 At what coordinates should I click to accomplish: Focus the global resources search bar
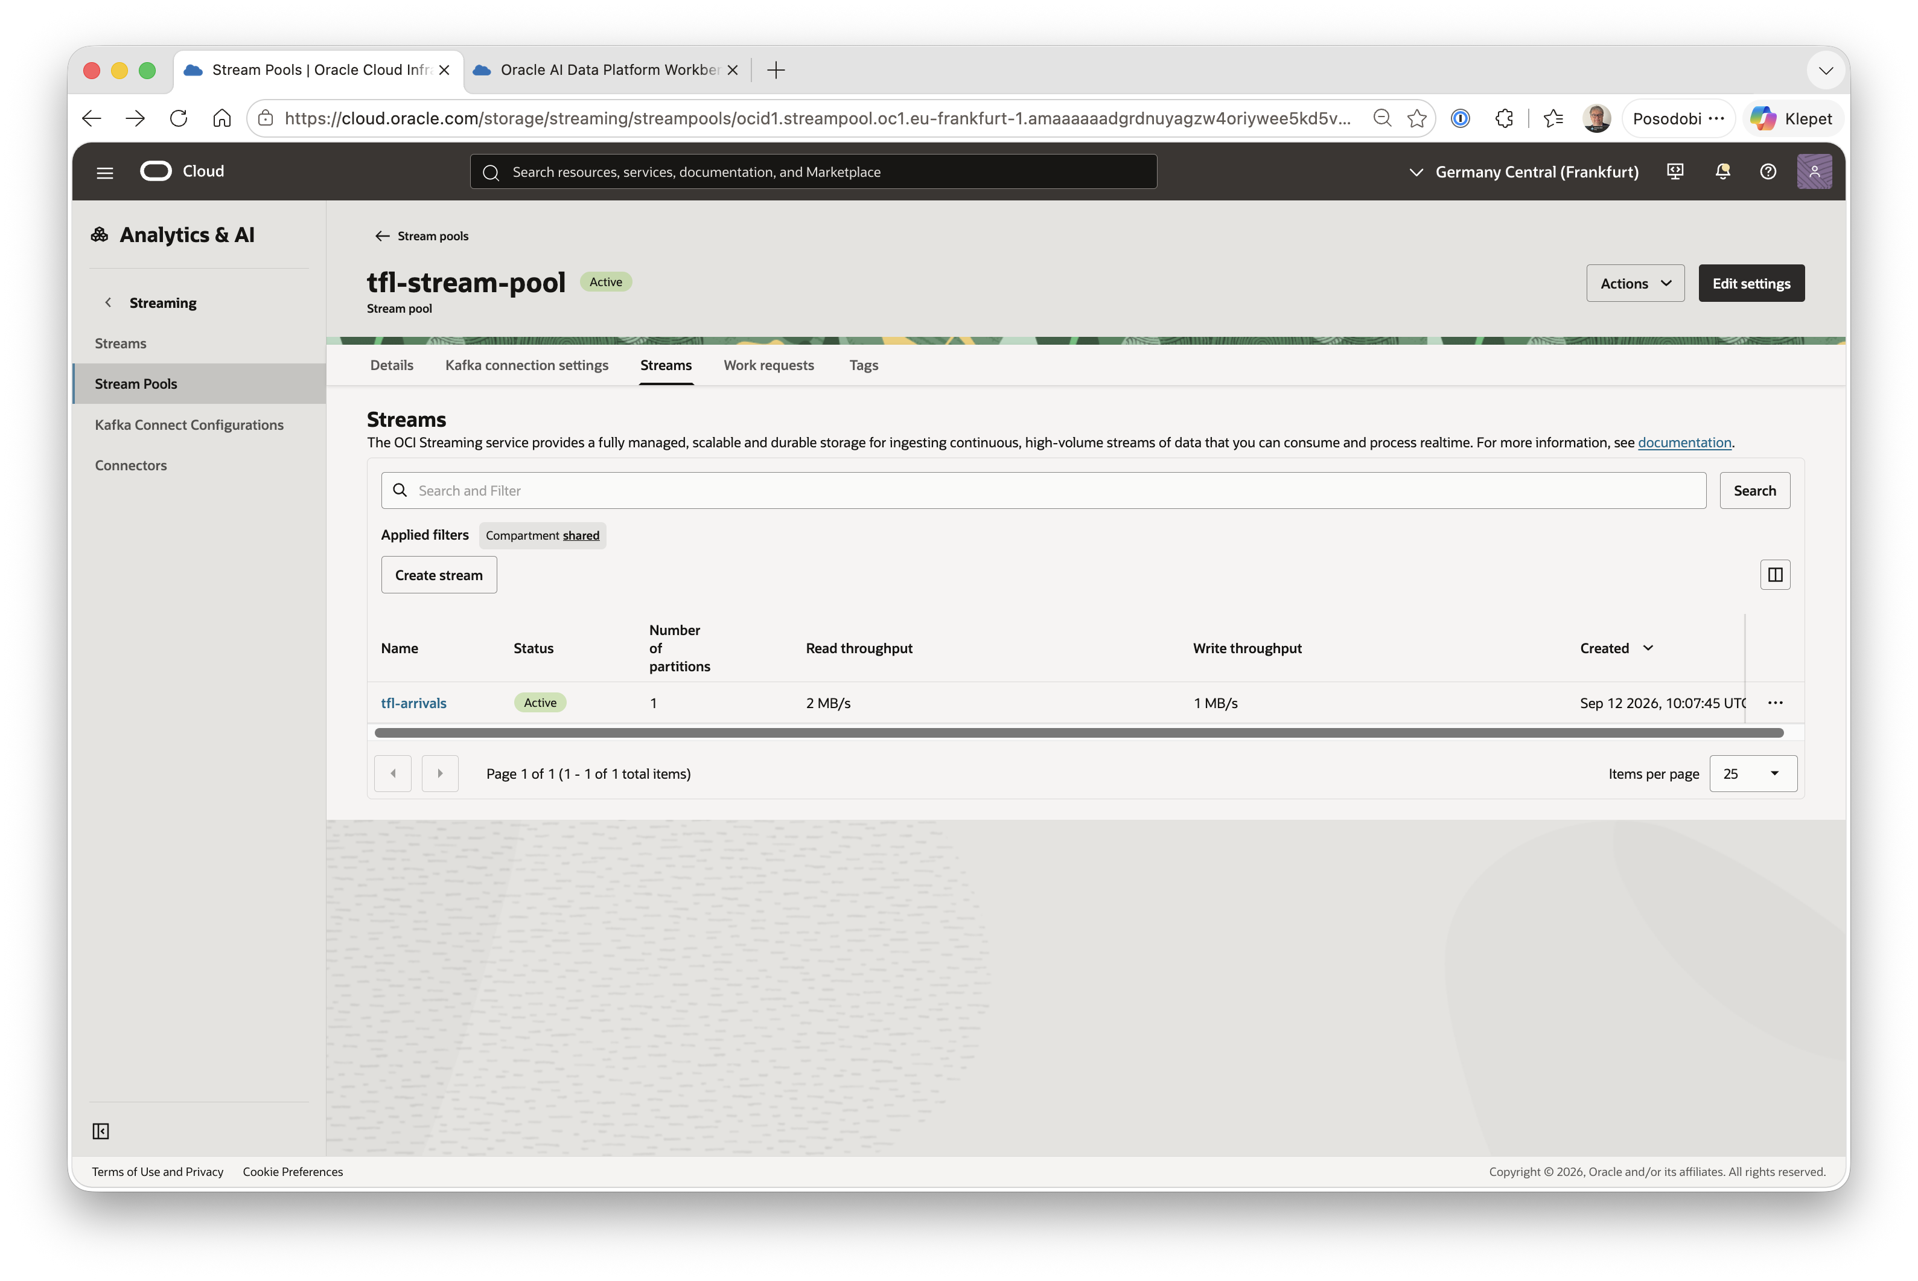814,171
